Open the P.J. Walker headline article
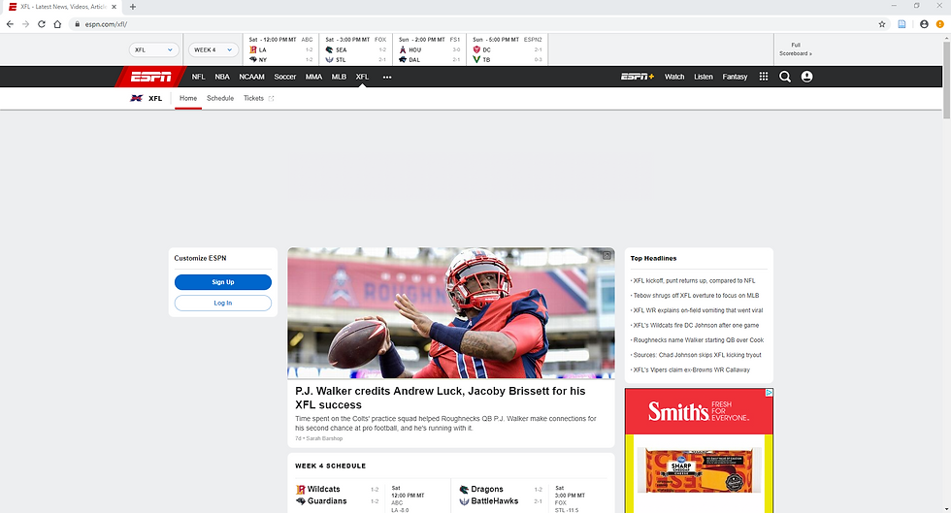 click(441, 398)
